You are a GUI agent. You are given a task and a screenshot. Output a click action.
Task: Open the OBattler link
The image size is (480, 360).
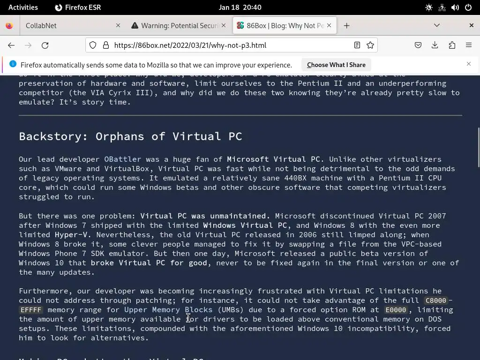(x=122, y=159)
